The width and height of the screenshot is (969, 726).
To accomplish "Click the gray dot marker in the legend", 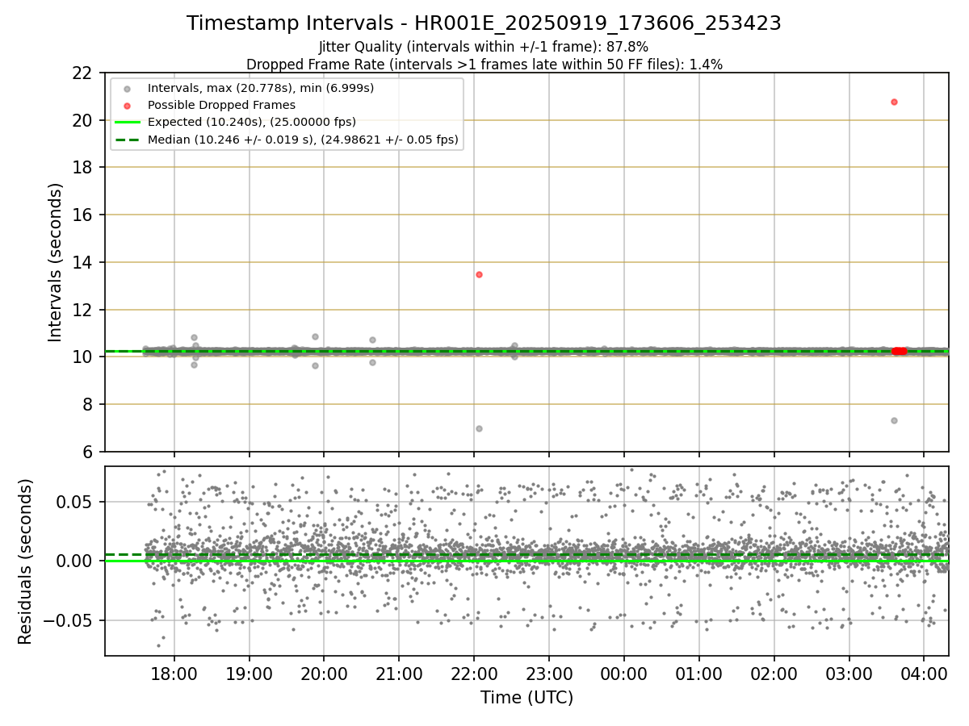I will click(127, 88).
